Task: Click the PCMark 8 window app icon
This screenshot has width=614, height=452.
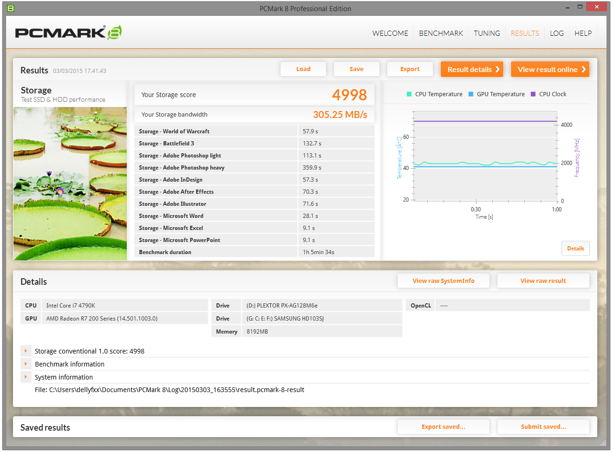Action: tap(11, 8)
